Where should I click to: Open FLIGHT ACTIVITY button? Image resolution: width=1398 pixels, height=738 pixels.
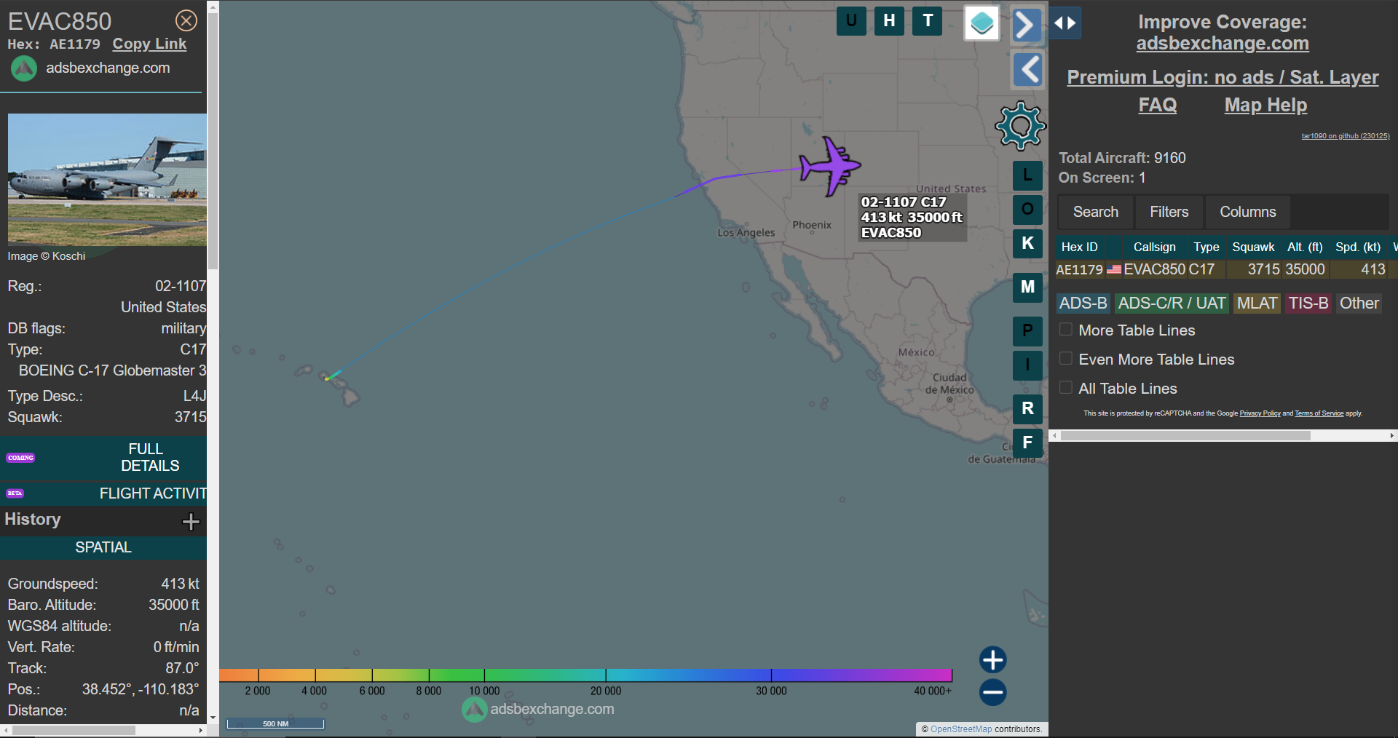tap(103, 493)
